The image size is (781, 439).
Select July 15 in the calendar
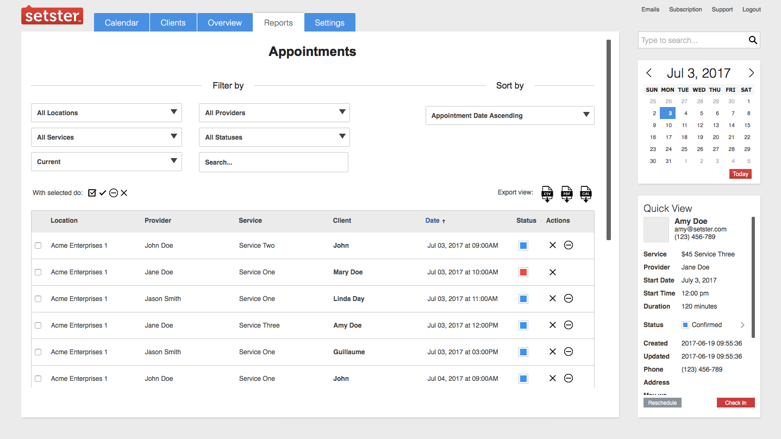pos(747,126)
